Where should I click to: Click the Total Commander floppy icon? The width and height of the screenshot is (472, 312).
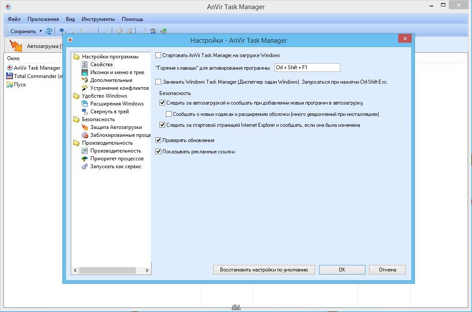(10, 76)
